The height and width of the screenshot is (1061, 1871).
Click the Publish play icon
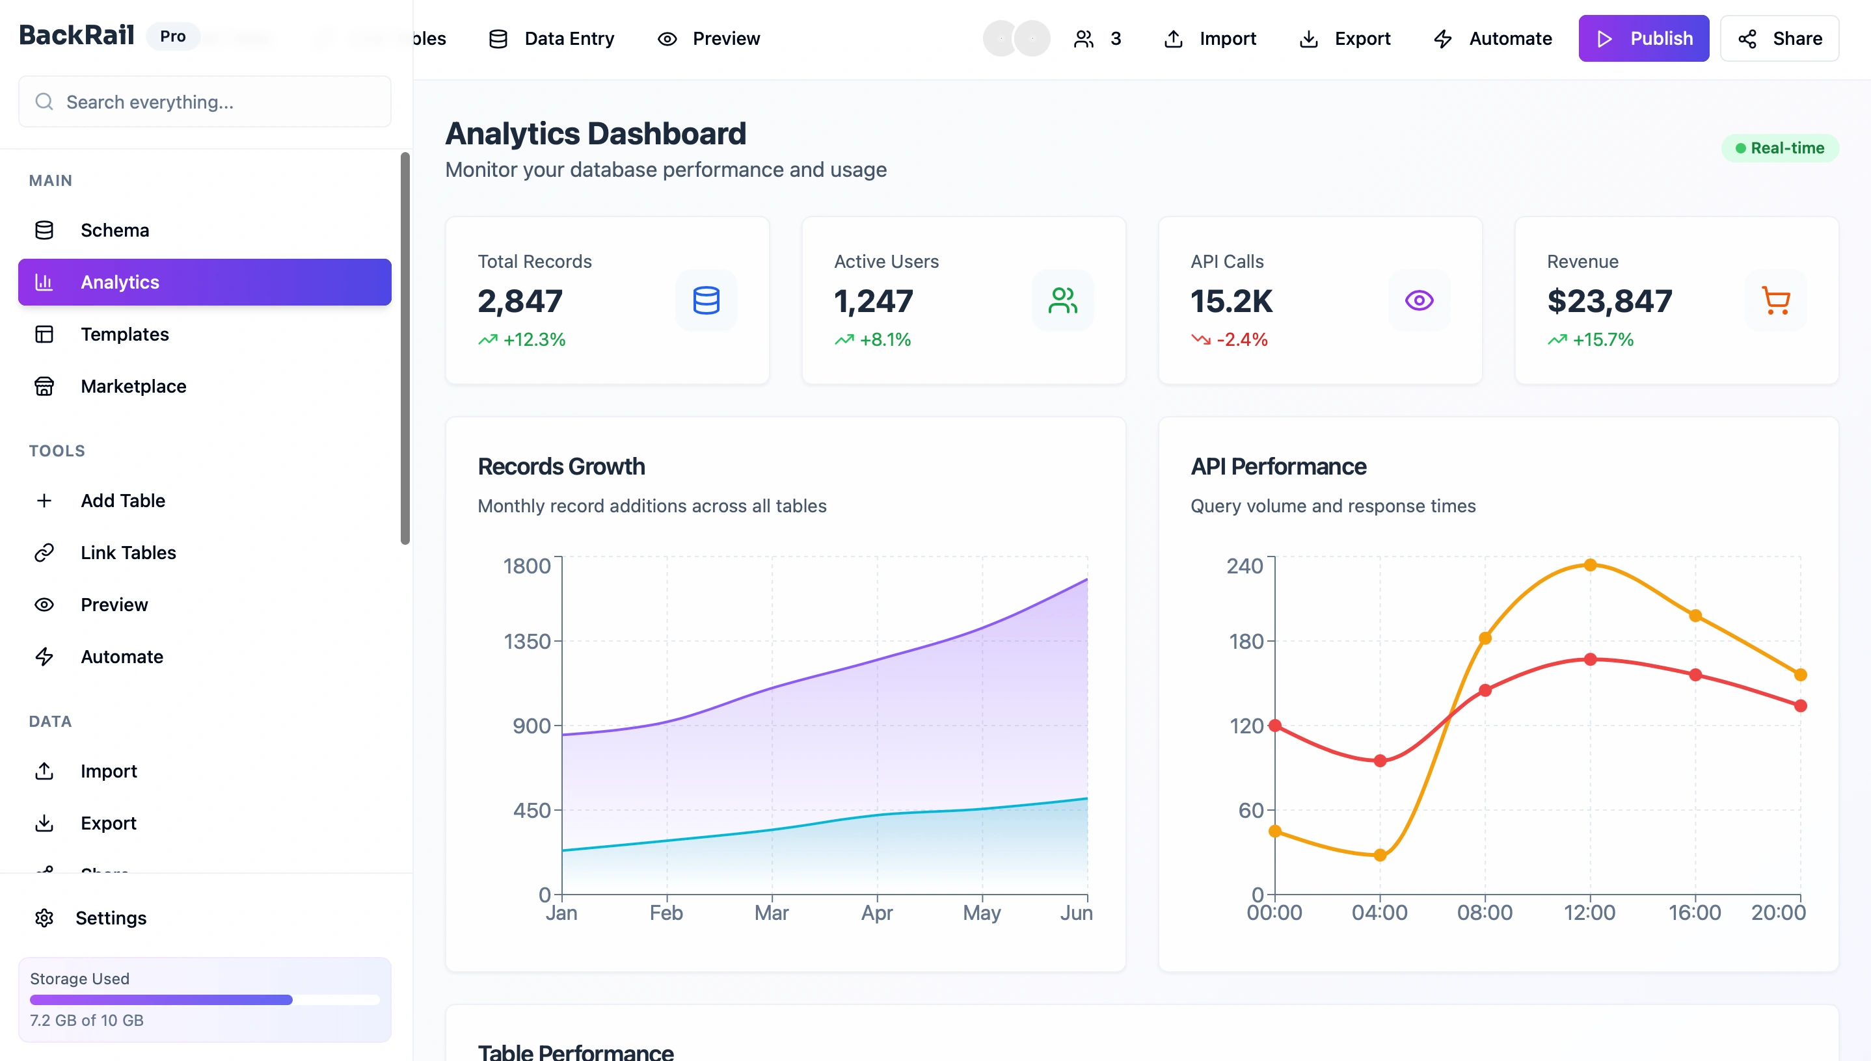click(x=1605, y=38)
